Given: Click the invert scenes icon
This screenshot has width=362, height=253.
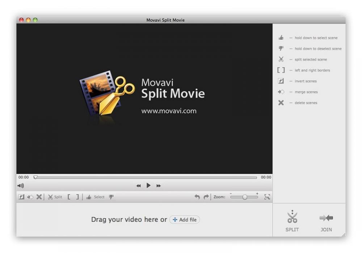Looking at the screenshot, I should (x=21, y=197).
